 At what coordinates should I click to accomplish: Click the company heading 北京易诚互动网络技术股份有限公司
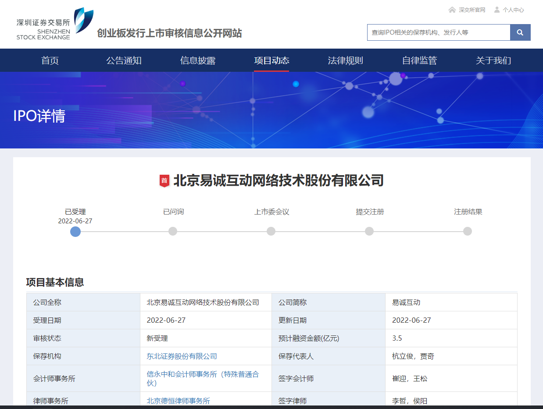pyautogui.click(x=279, y=180)
